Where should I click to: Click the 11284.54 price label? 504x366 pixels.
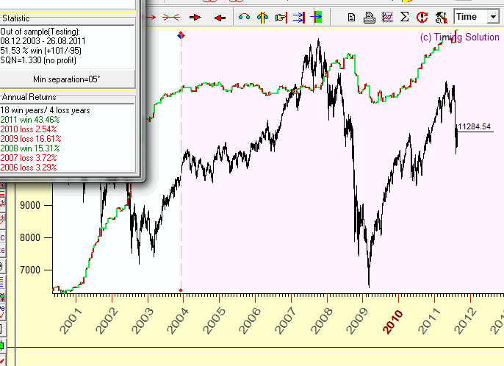tap(475, 127)
